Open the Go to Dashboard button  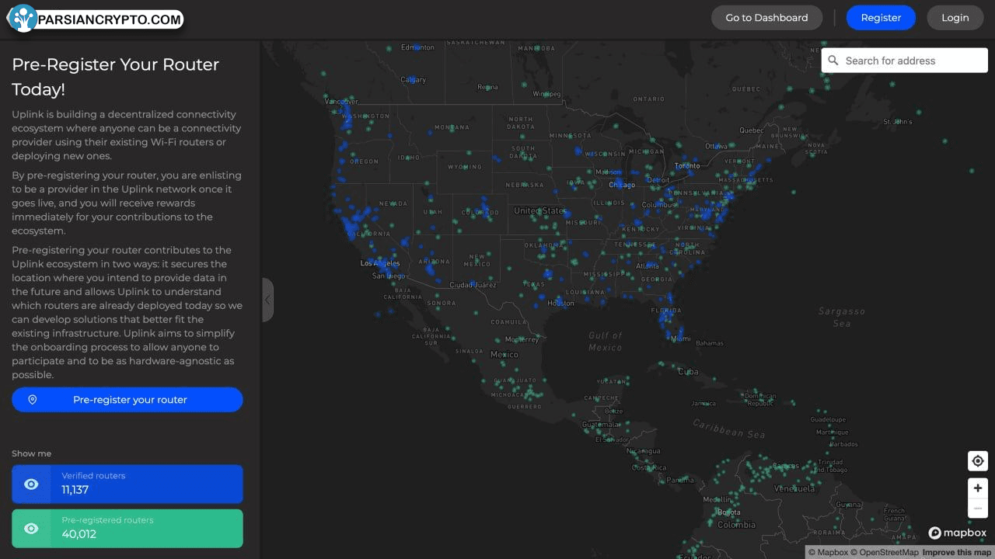tap(766, 18)
